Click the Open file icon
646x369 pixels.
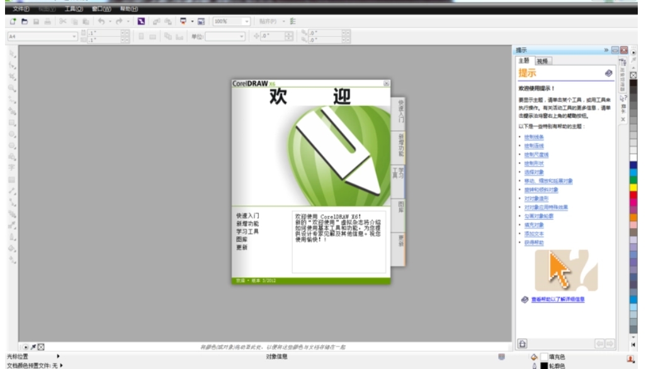click(25, 21)
